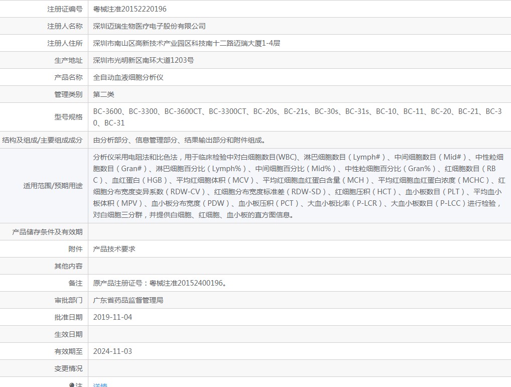Click the 适用范围/预期用途 row label
This screenshot has width=511, height=387.
53,186
